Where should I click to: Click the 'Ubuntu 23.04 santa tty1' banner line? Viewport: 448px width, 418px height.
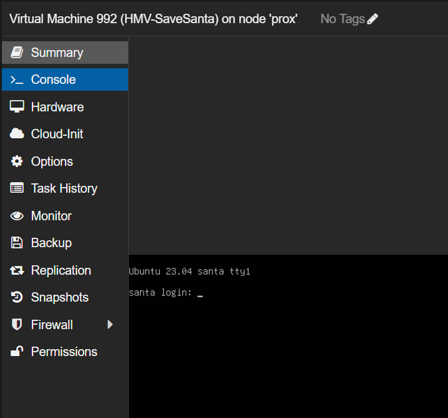189,272
